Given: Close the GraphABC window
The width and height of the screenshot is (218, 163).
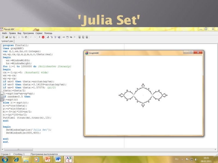Looking at the screenshot, I should click(199, 52).
